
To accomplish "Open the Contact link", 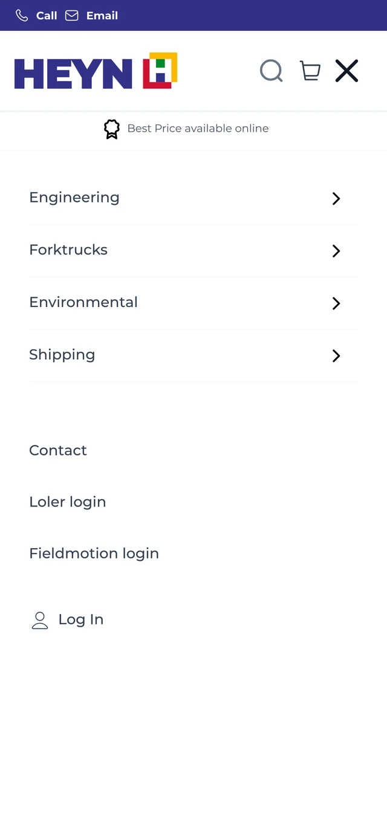I will (x=58, y=450).
